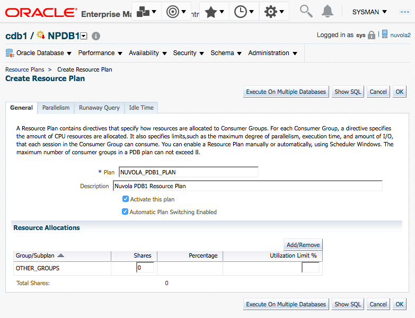Toggle Automatic Plan Switching Enabled checkbox

tap(125, 211)
